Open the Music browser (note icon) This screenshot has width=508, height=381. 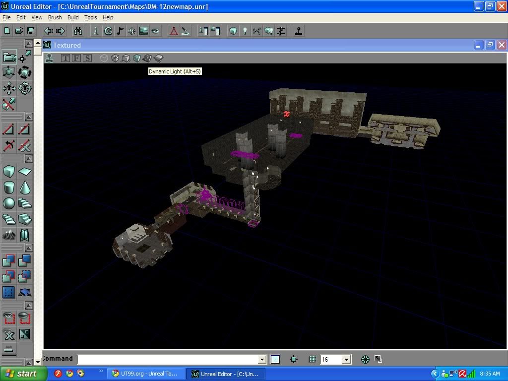(x=120, y=31)
